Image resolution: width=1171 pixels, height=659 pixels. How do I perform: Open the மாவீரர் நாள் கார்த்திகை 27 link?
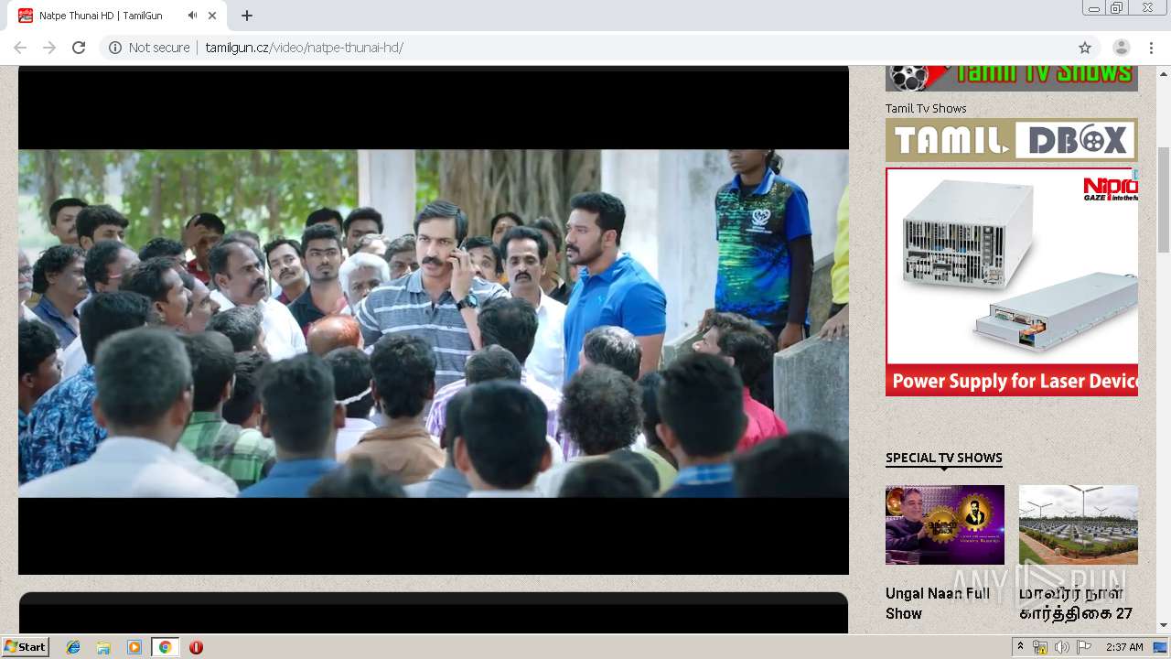pos(1076,603)
